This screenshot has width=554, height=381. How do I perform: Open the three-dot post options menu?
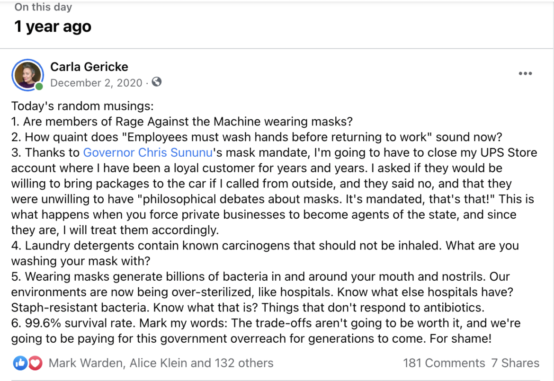click(x=525, y=74)
